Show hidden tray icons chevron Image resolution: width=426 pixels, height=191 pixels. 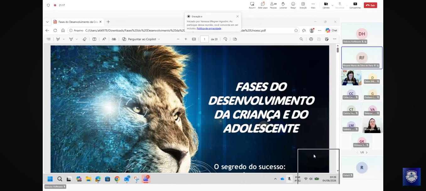click(275, 179)
